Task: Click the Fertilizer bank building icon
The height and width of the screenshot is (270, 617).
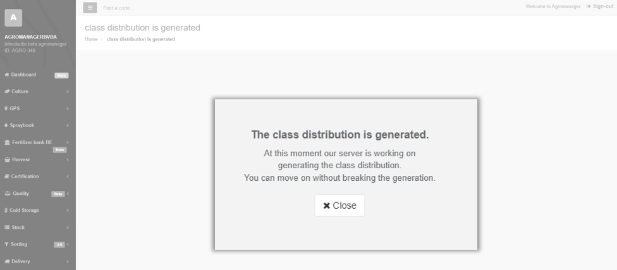Action: pyautogui.click(x=7, y=142)
